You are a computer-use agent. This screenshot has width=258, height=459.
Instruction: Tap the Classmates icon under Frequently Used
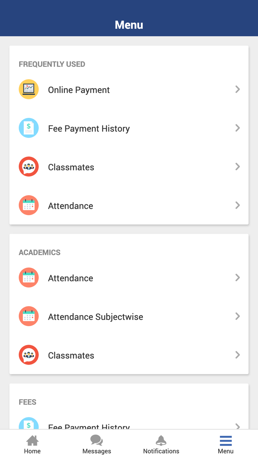29,167
